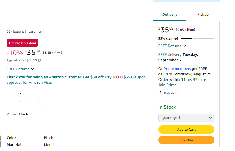Viewport: 235px width, 151px height.
Task: Click the approval for Amazon Visa text
Action: 29,82
